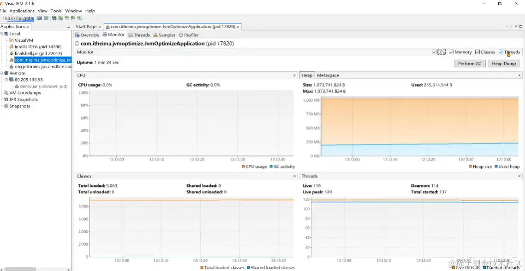The image size is (525, 271).
Task: Click the scroll tabs left arrow
Action: tap(507, 27)
